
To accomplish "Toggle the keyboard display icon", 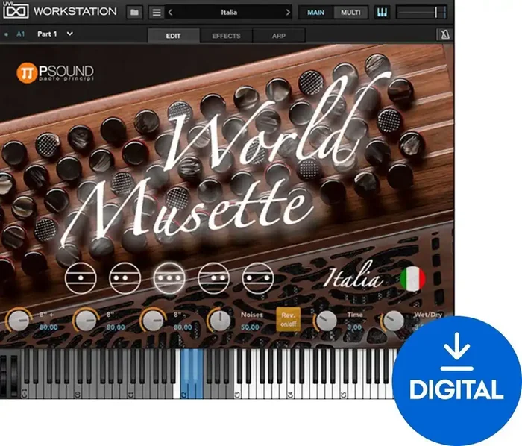I will (382, 13).
